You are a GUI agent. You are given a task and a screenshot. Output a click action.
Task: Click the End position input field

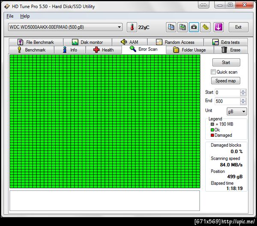tap(227, 101)
